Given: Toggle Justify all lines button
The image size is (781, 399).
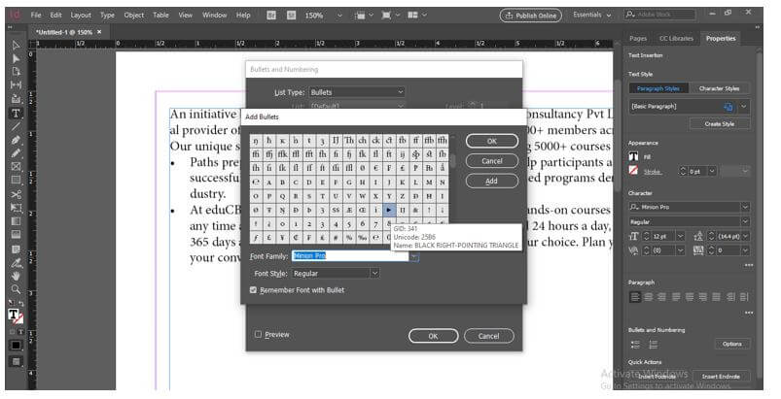Looking at the screenshot, I should point(716,297).
